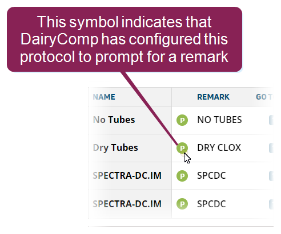Click the P icon in first SPECTRA-DC.IM row
Screen dimensions: 281x234
182,176
